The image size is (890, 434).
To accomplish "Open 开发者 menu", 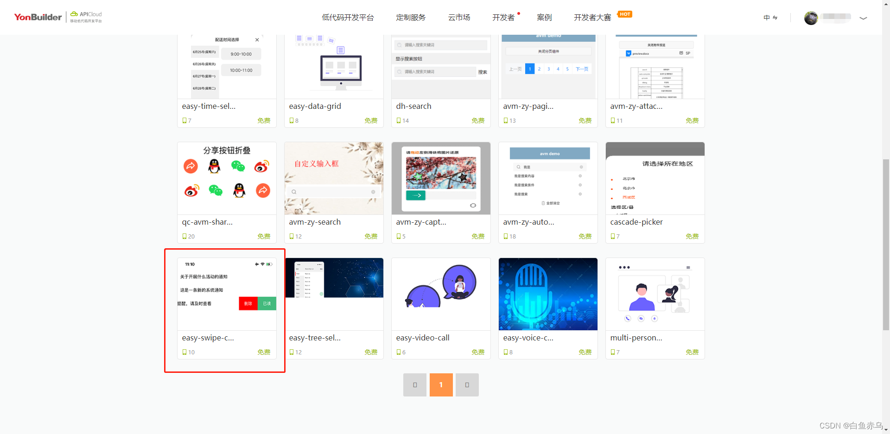I will coord(503,18).
